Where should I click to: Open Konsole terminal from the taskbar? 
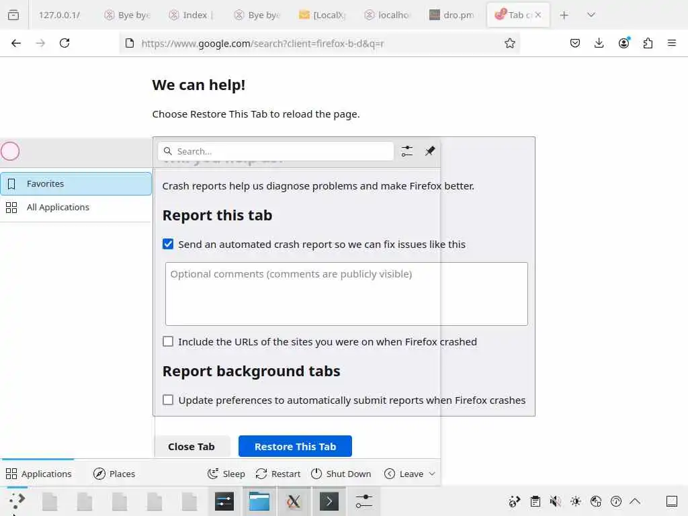(329, 501)
